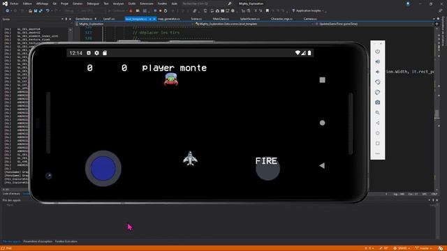Open the Extensions menu
Image resolution: width=447 pixels, height=251 pixels.
pos(147,3)
